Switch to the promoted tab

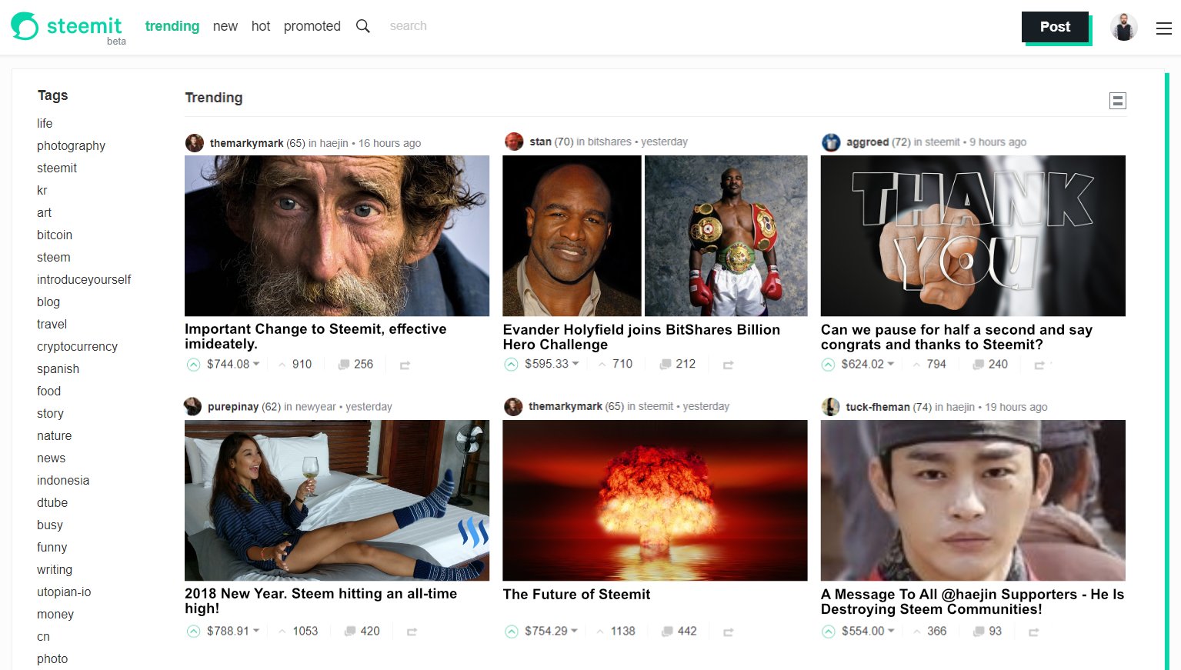312,26
